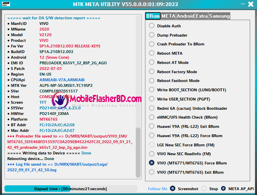Screen dimensions: 257x195
Task: Click the MName value 2020
Action: point(44,29)
